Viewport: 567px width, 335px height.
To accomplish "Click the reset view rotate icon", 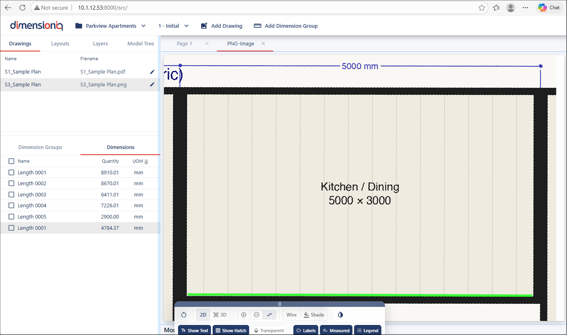I will click(184, 315).
